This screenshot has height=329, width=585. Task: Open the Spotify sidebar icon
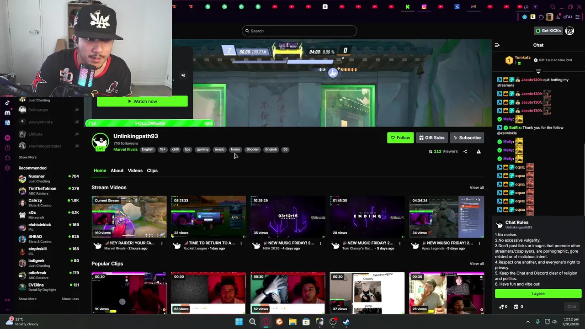coord(7,138)
